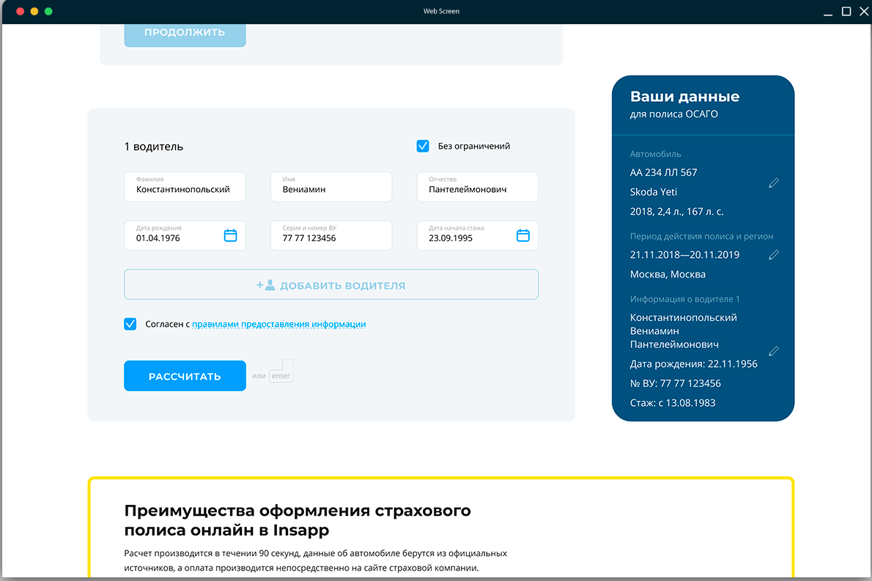Screen dimensions: 872x581
Task: Edit policy period and region pencil icon
Action: (x=774, y=255)
